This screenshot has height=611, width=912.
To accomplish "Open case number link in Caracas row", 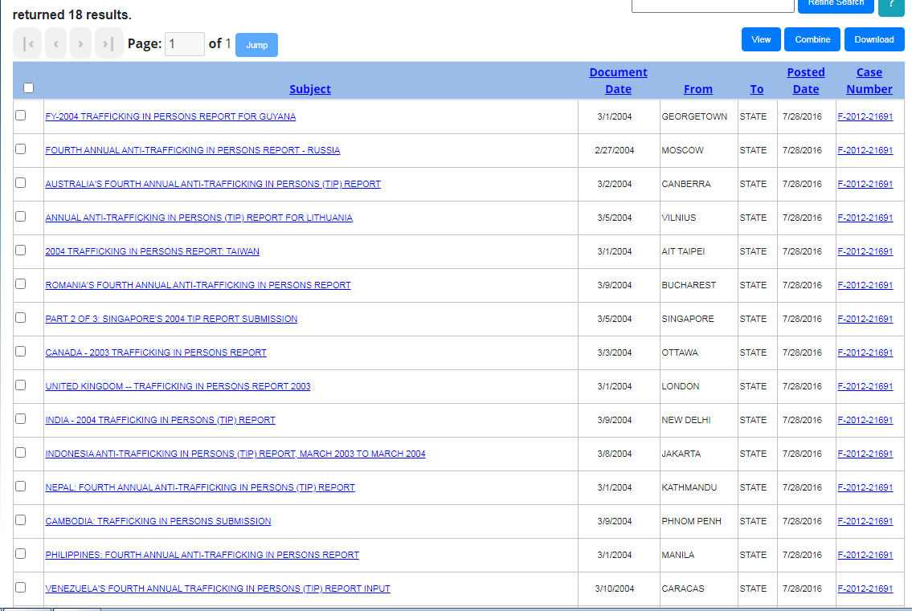I will 865,589.
